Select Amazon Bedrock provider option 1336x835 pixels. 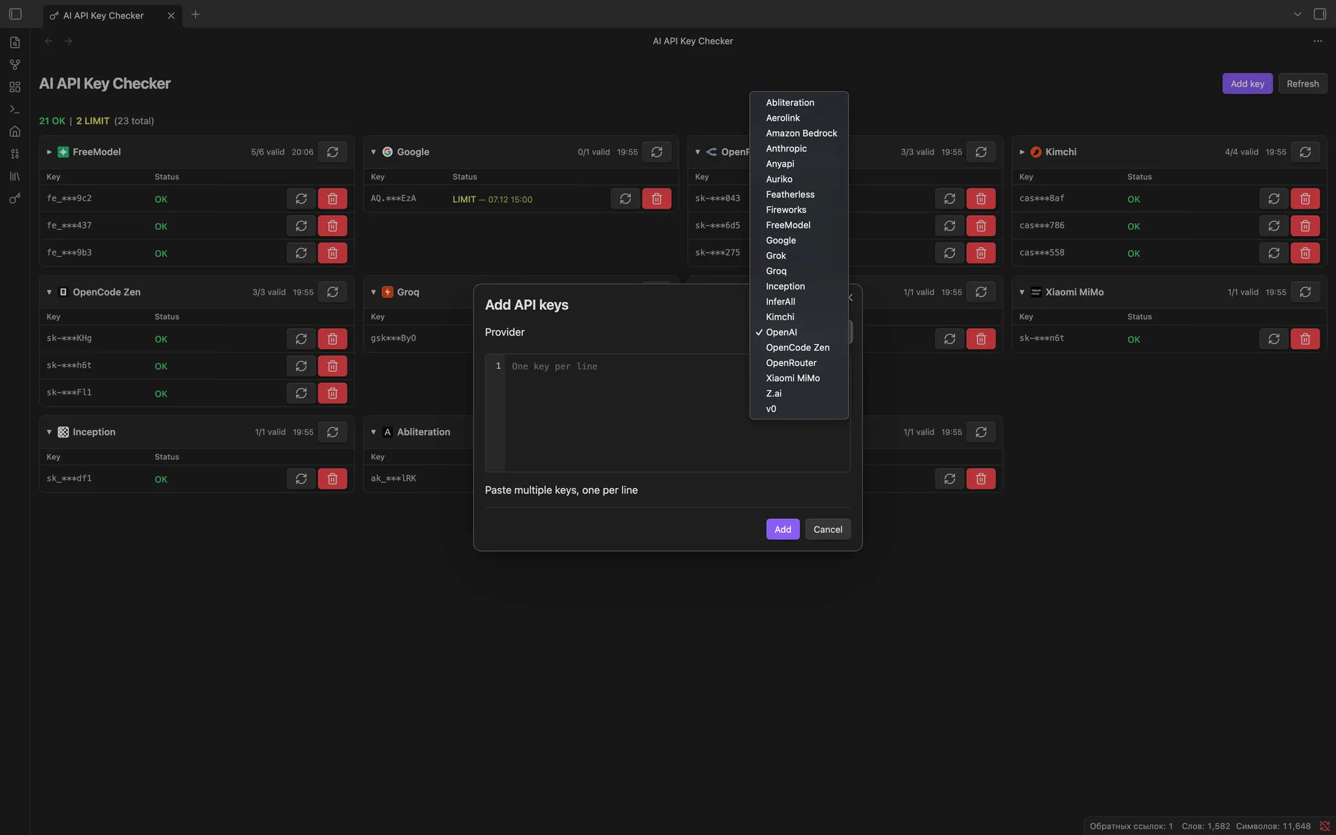tap(798, 133)
